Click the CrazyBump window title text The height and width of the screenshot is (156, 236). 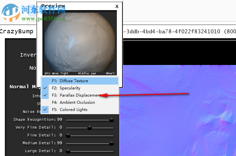click(17, 31)
